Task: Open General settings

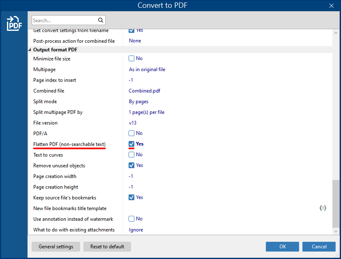Action: [55, 246]
